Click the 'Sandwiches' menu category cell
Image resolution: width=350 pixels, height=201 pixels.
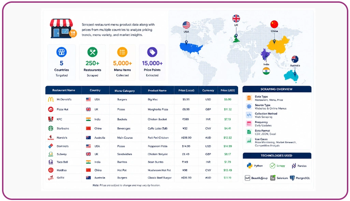[x=125, y=154]
